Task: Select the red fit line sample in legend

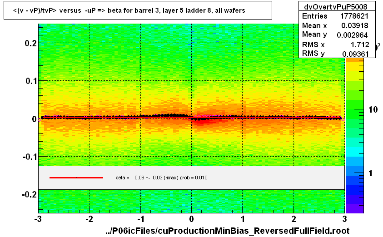Action: pyautogui.click(x=76, y=178)
